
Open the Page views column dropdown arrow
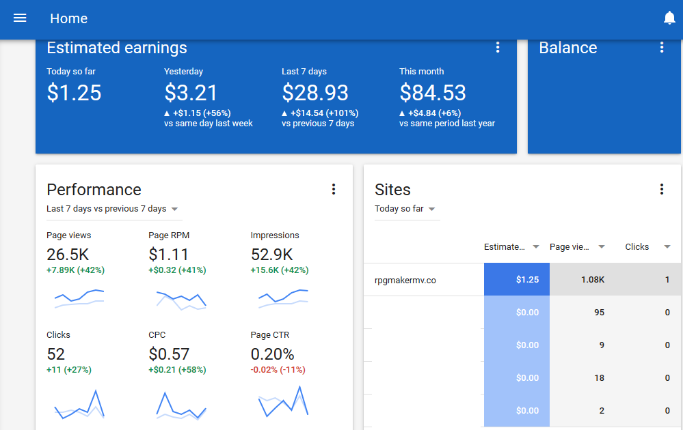[x=602, y=247]
